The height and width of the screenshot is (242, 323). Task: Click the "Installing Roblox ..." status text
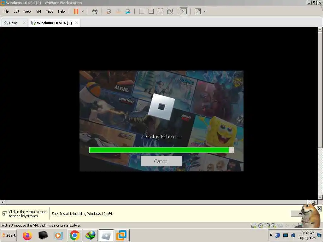click(x=161, y=137)
